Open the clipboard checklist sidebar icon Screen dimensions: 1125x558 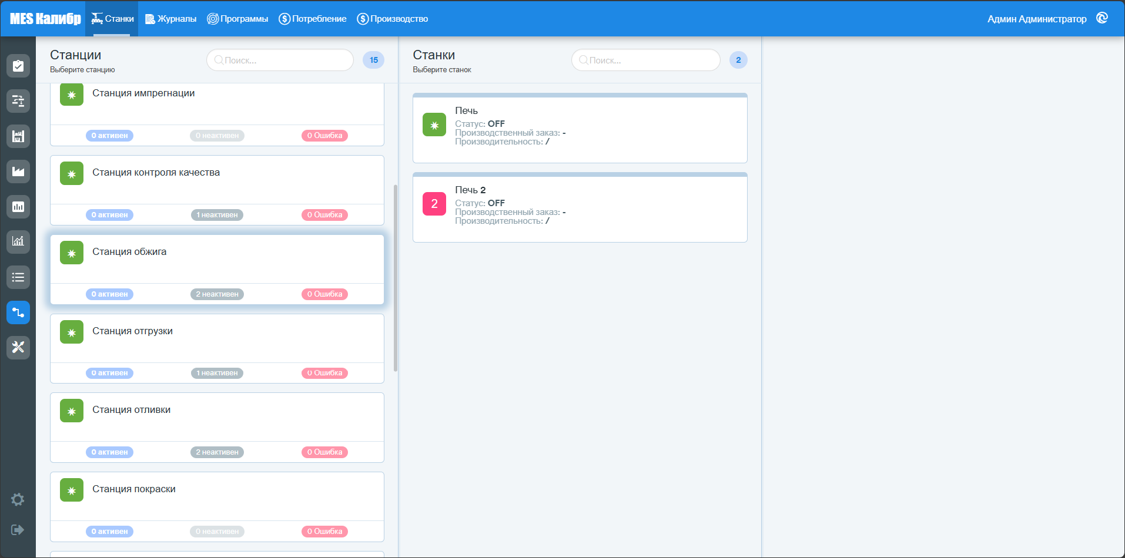click(x=18, y=66)
